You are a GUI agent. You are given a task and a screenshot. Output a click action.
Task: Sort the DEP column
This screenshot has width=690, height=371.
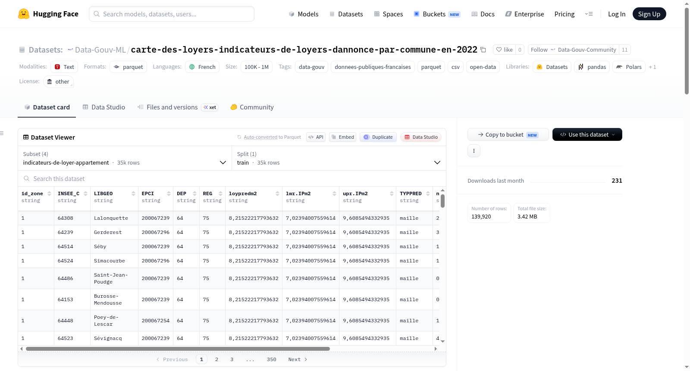click(194, 193)
